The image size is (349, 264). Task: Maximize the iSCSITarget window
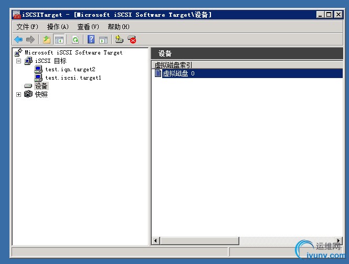[x=329, y=15]
